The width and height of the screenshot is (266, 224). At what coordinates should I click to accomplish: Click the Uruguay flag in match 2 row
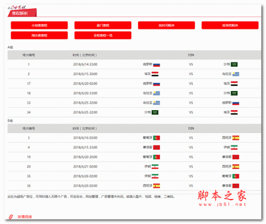[x=236, y=74]
